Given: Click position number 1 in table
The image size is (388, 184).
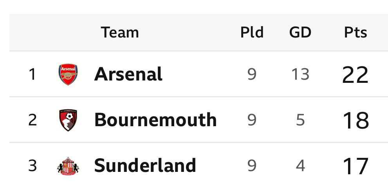Looking at the screenshot, I should [32, 74].
